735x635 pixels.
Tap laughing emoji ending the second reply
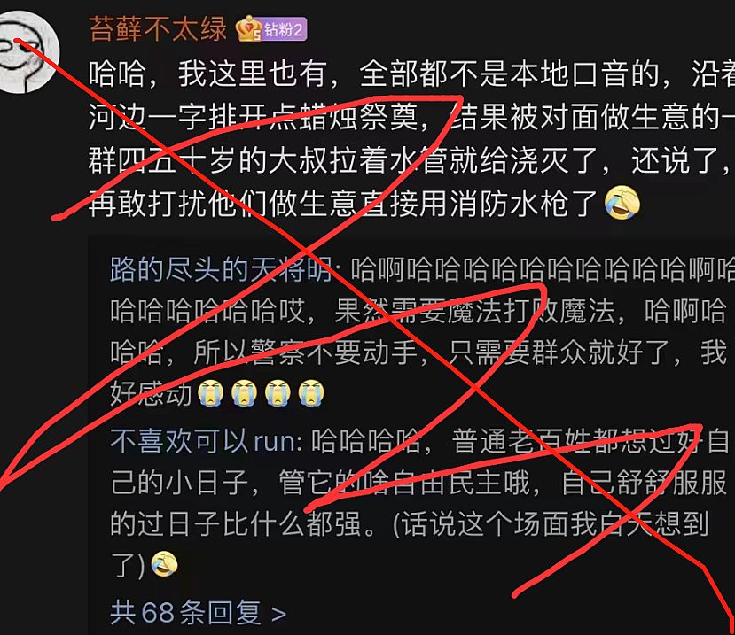(x=164, y=564)
